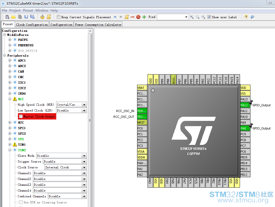Click the help question mark icon
The width and height of the screenshot is (275, 207).
(246, 17)
